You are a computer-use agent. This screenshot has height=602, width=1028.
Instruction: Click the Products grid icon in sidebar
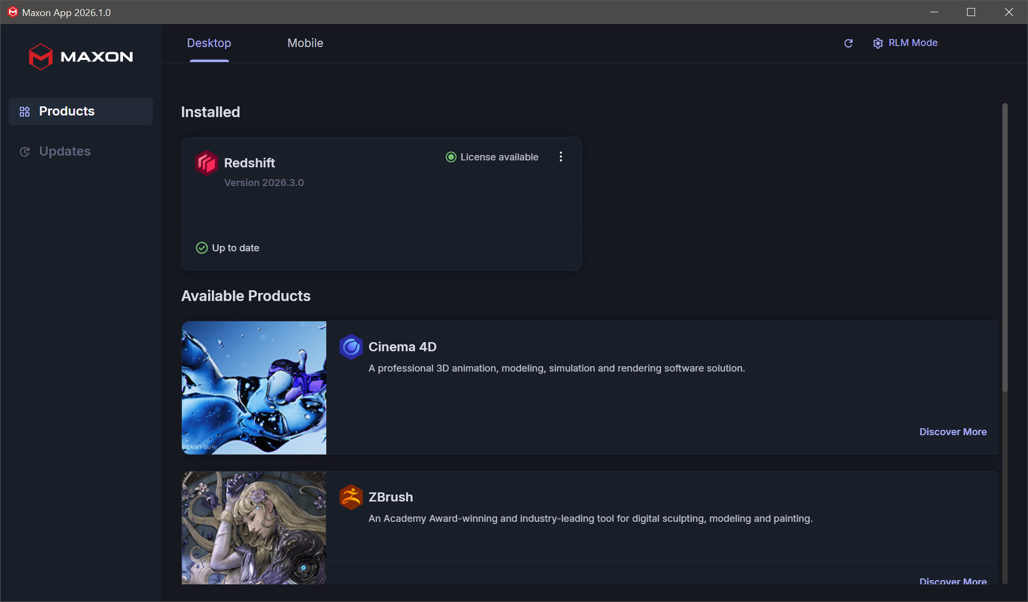click(x=25, y=111)
